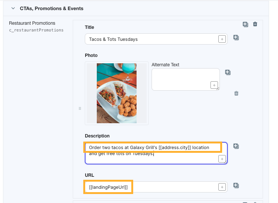Click the plus button inside the Alternate Text box

coord(214,85)
